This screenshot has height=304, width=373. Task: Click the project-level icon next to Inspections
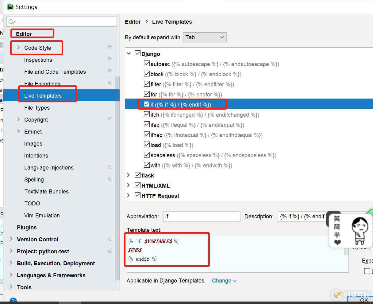tap(110, 59)
